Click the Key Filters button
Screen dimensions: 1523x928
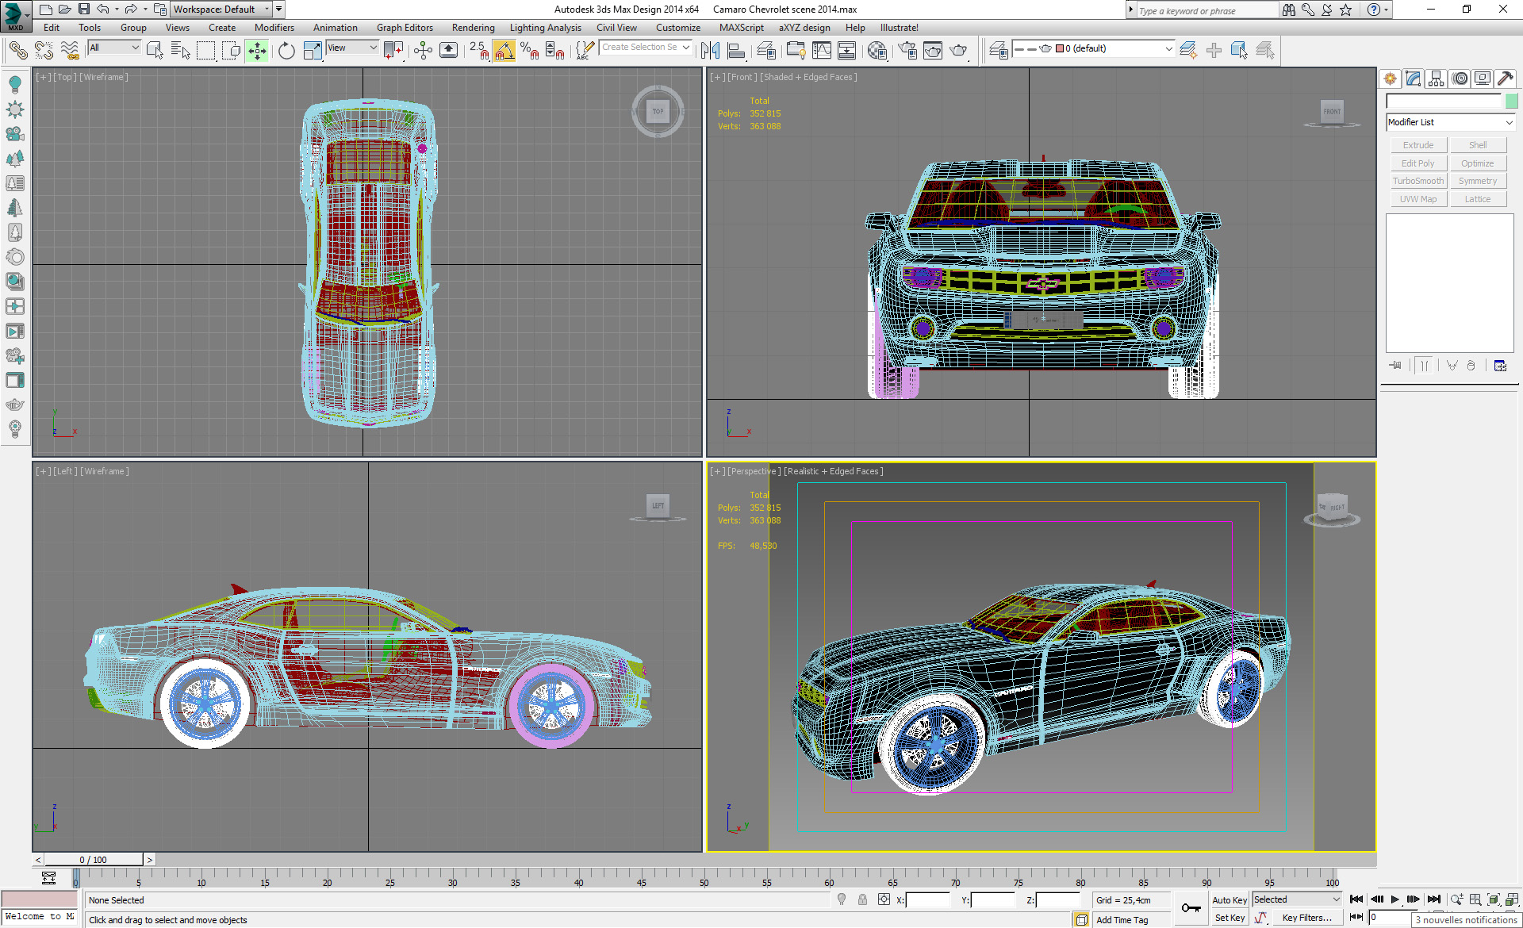click(1306, 918)
